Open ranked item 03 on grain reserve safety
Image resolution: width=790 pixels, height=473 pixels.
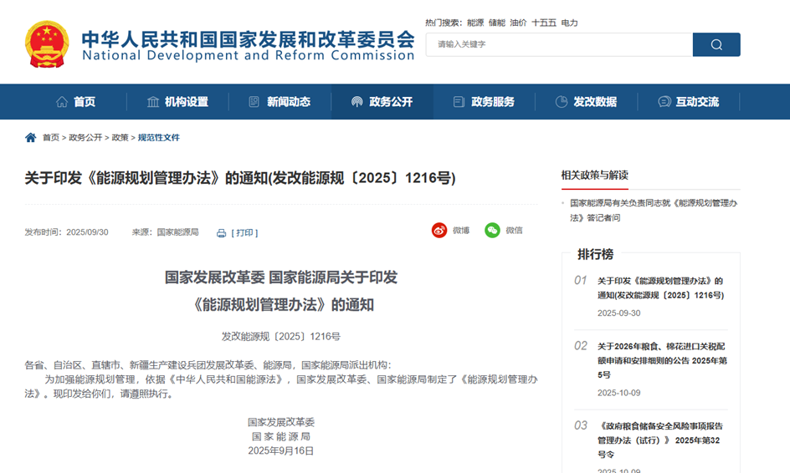pyautogui.click(x=661, y=440)
